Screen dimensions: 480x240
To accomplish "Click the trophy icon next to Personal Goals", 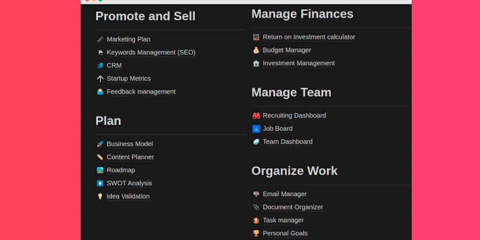I will pyautogui.click(x=256, y=233).
